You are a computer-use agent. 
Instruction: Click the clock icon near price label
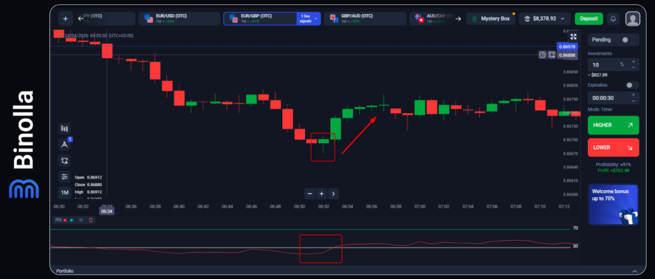pyautogui.click(x=542, y=55)
